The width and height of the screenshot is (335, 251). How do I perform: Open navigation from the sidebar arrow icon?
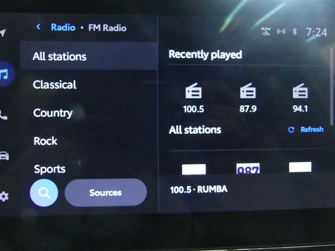pyautogui.click(x=3, y=33)
